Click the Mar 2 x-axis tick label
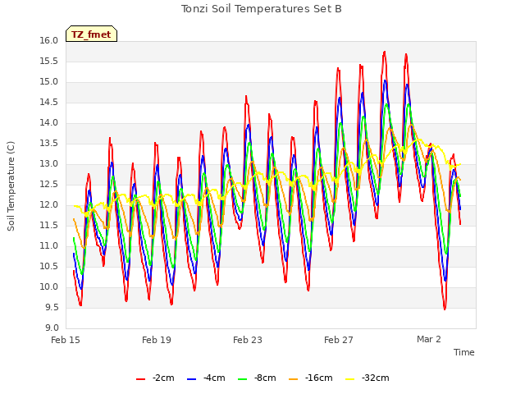Screen dimensions: 525x394 (429, 339)
